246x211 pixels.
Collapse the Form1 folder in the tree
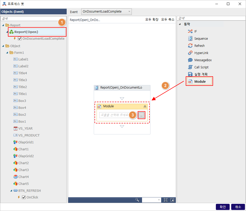pyautogui.click(x=8, y=53)
